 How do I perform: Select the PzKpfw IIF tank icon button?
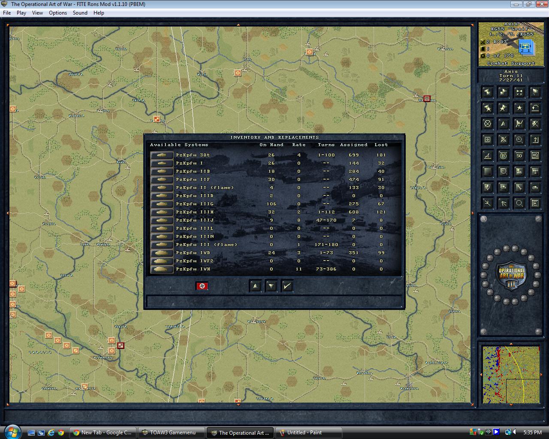[162, 180]
